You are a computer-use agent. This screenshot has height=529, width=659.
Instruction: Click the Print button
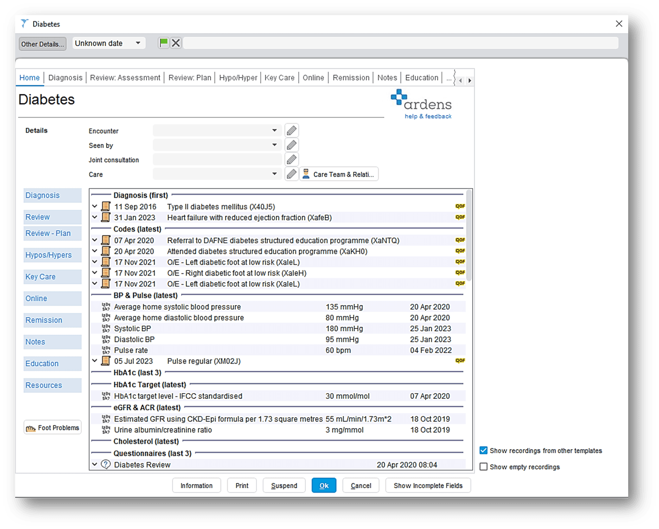pos(242,485)
